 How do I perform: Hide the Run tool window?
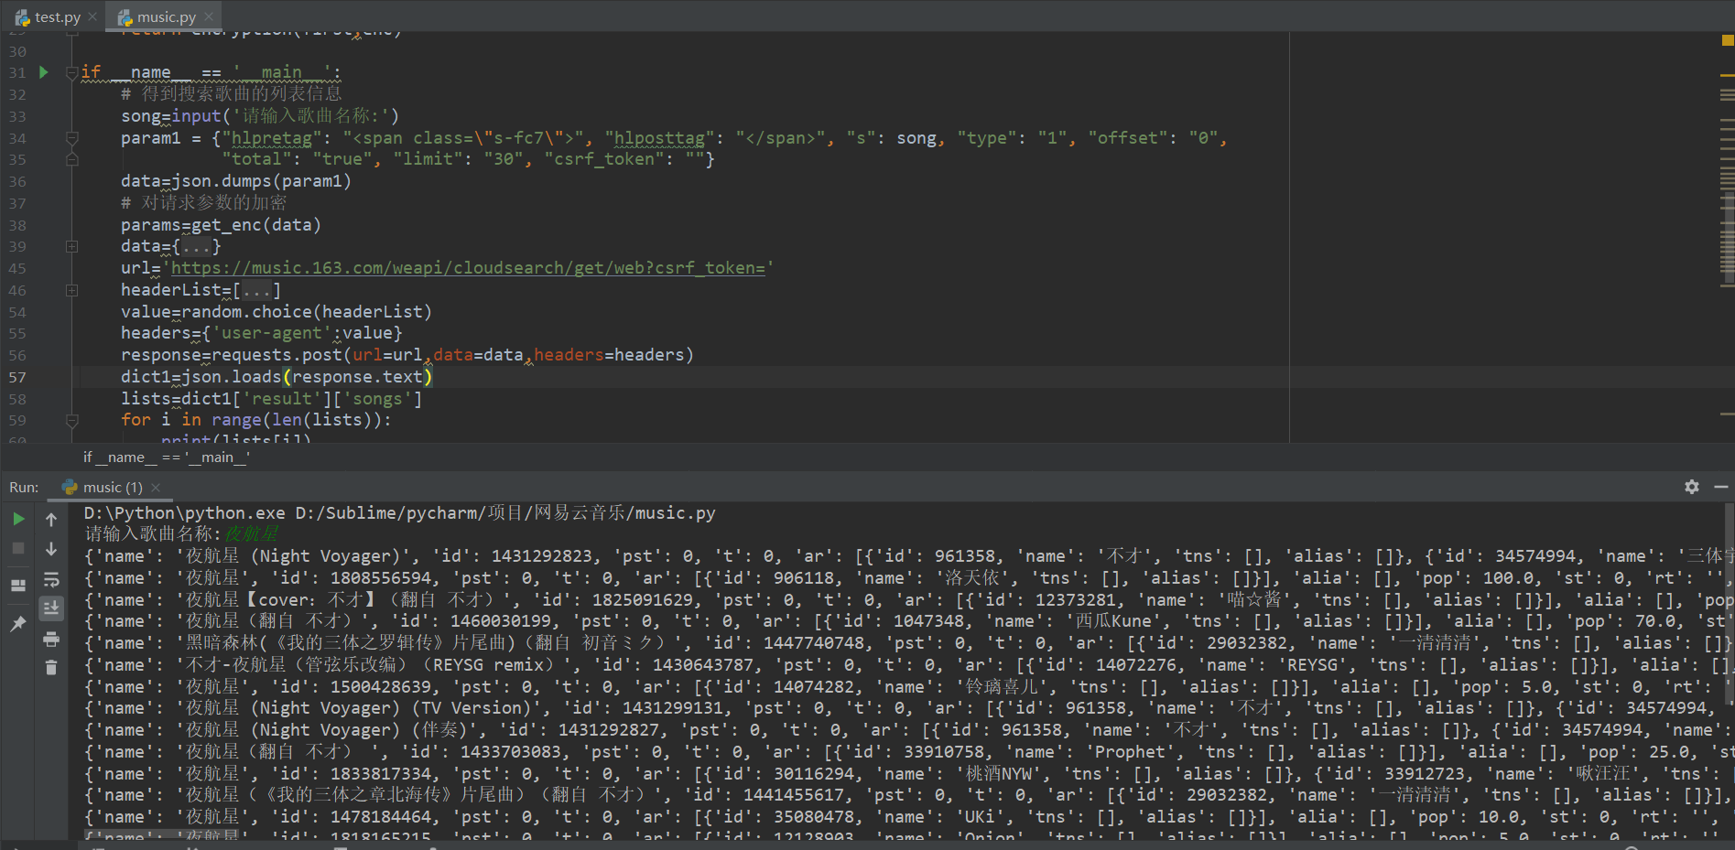[1721, 487]
